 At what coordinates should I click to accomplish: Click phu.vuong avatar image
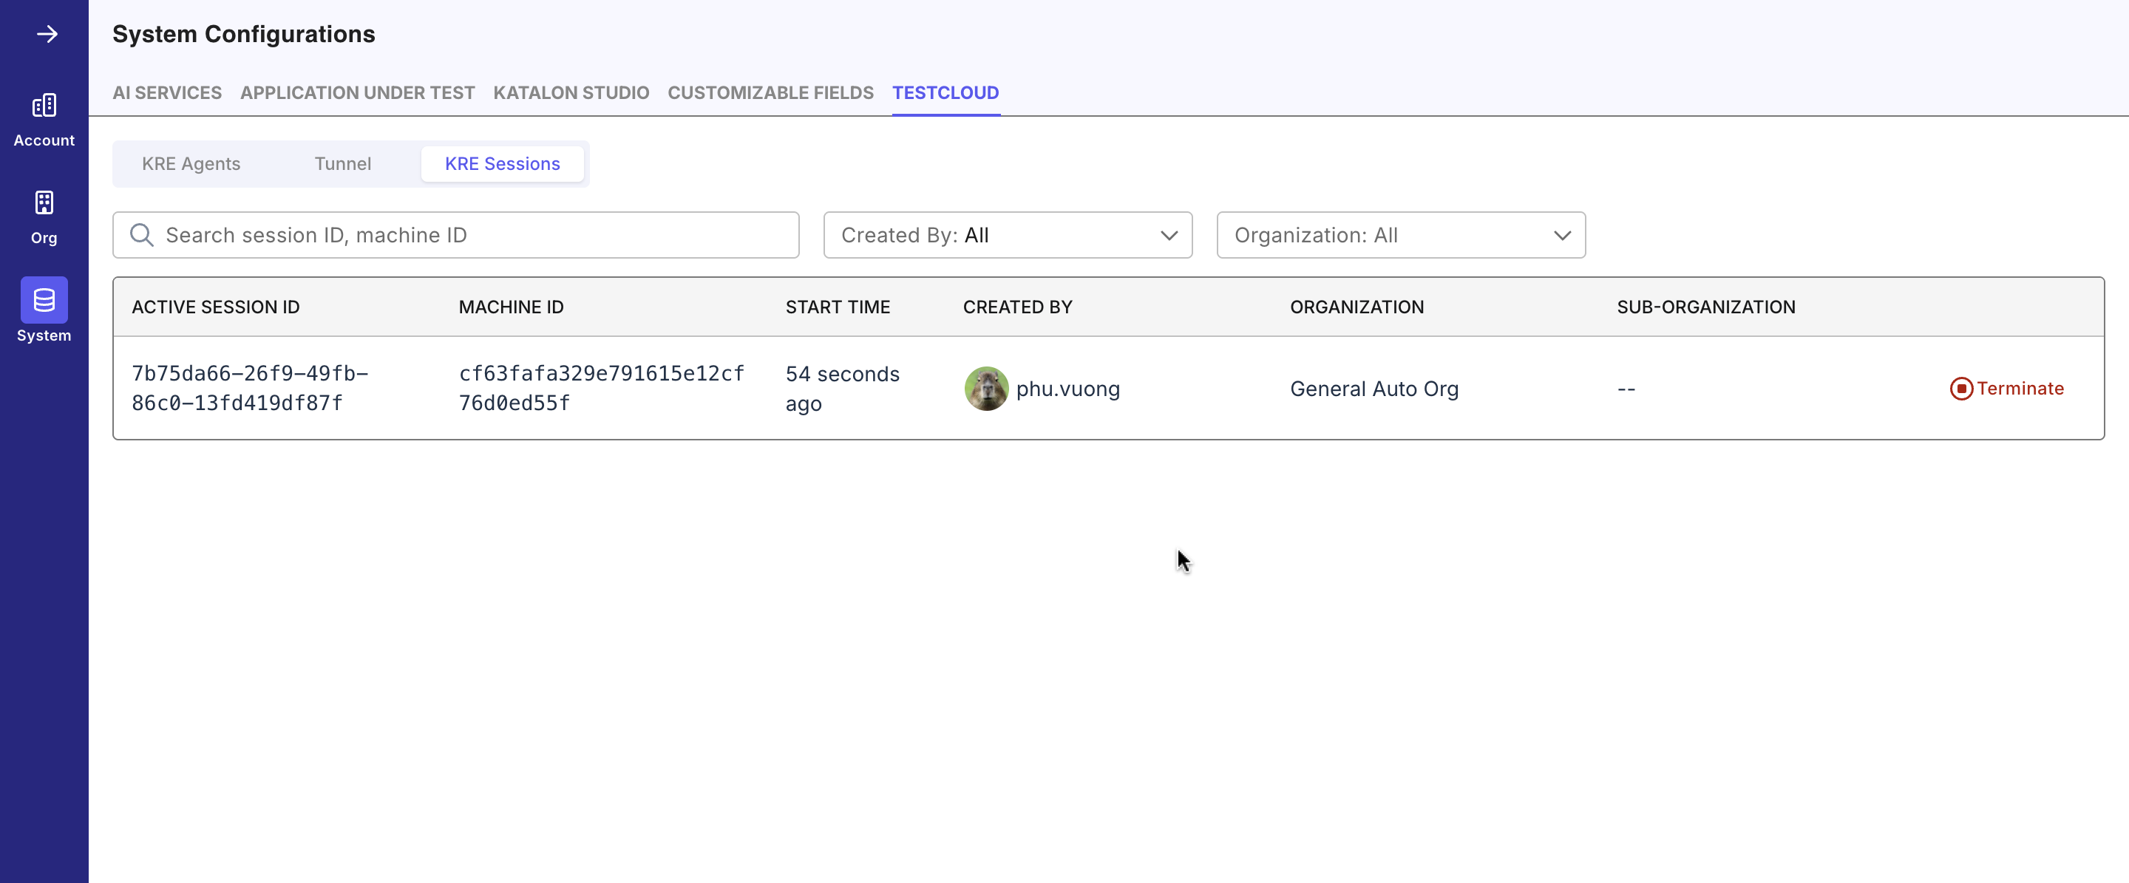(x=986, y=388)
